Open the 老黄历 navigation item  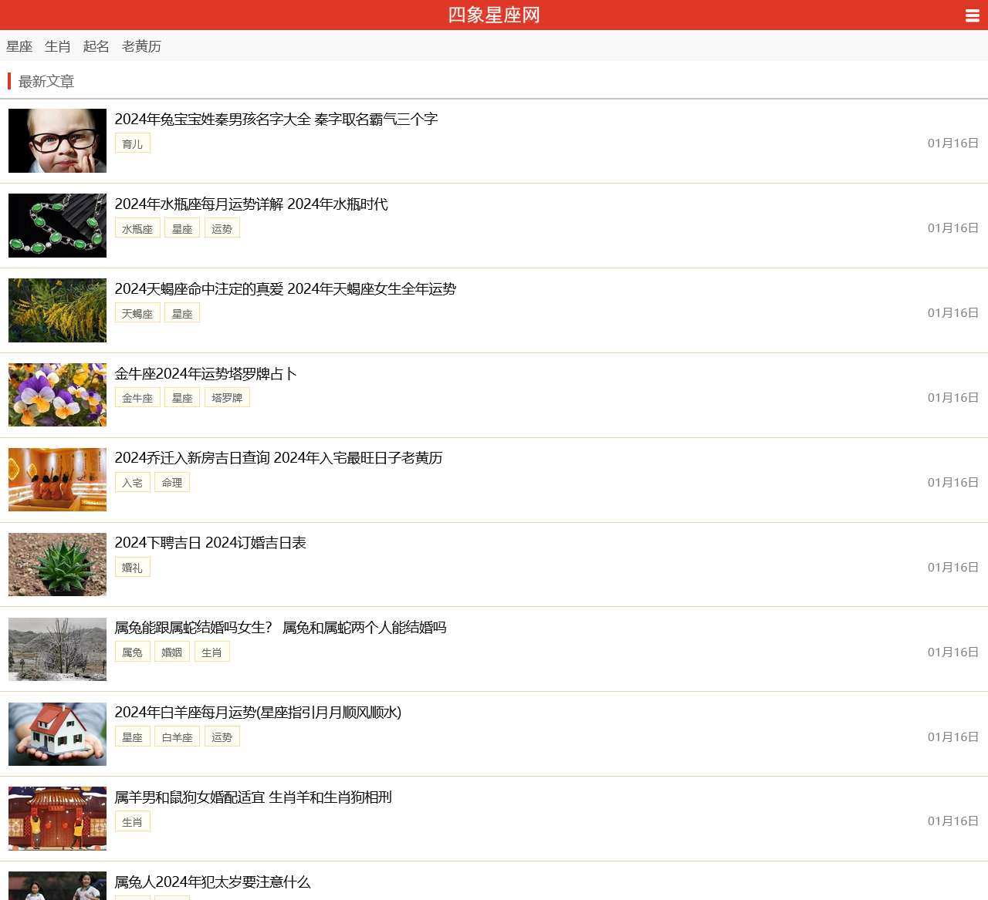[141, 46]
